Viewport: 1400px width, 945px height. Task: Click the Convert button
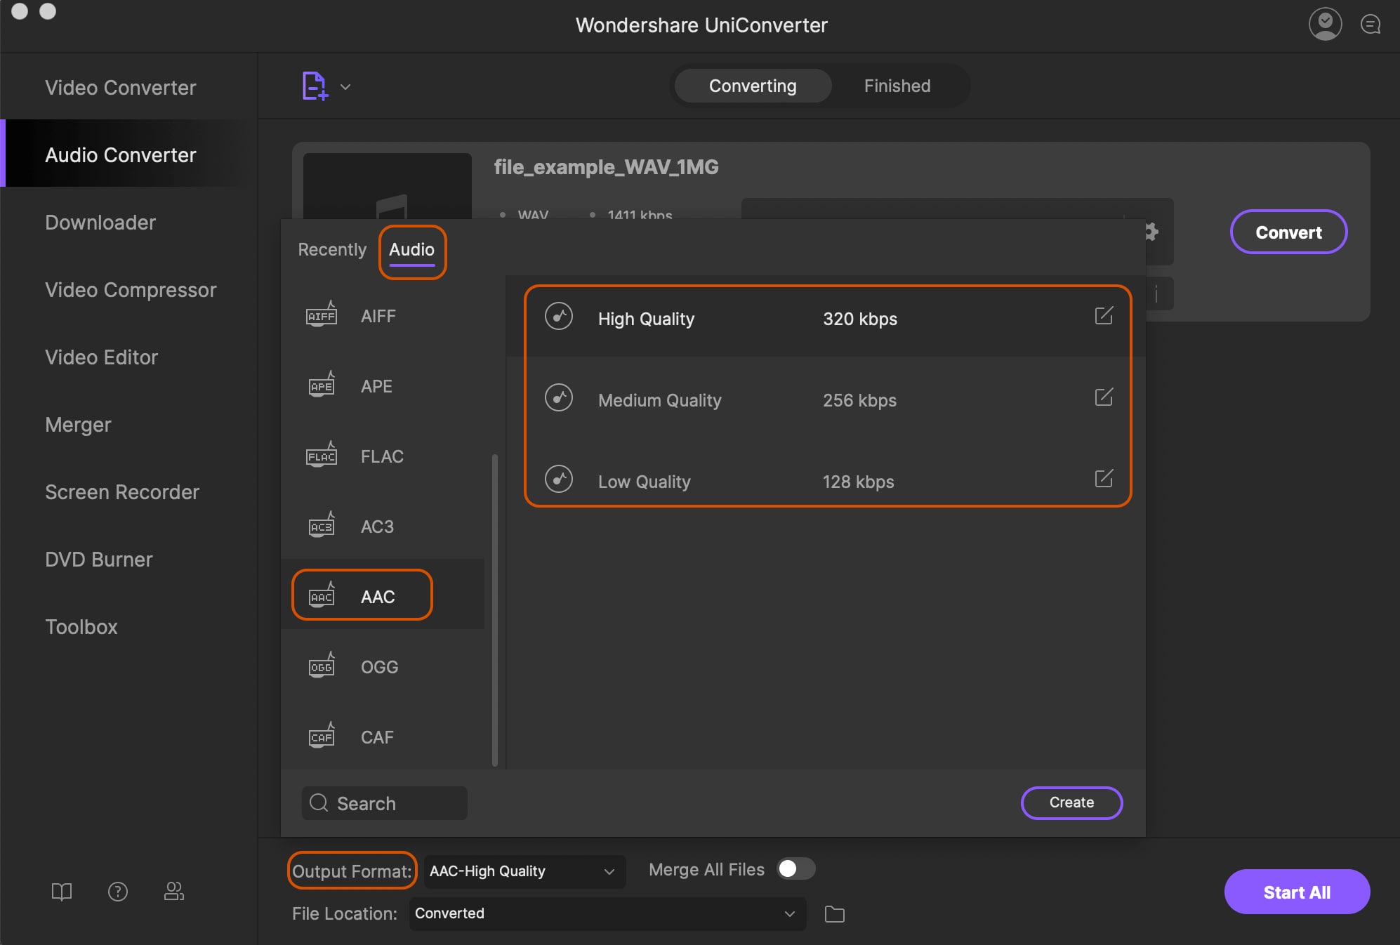(1288, 231)
